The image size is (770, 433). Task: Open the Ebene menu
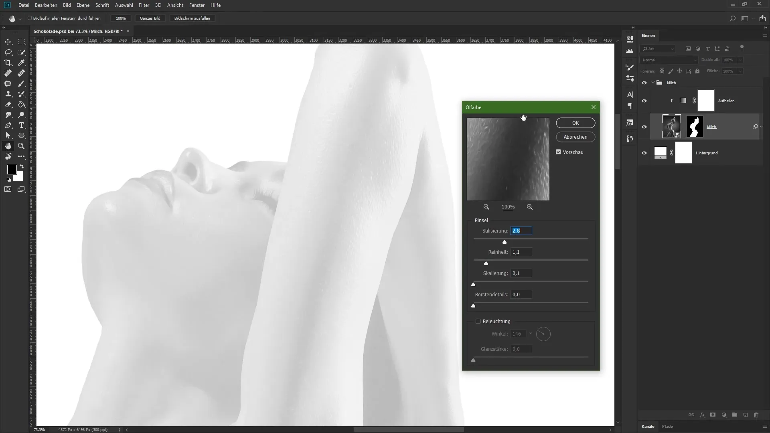(x=83, y=5)
